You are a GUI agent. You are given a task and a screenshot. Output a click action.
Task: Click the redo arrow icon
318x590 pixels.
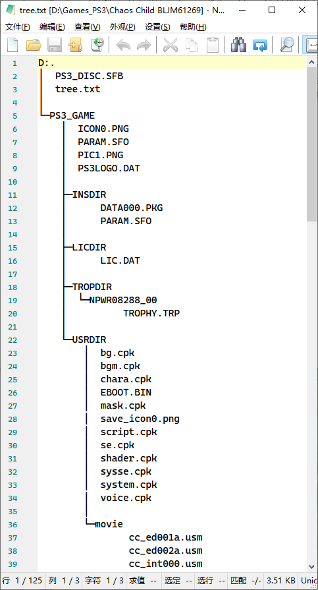point(144,45)
